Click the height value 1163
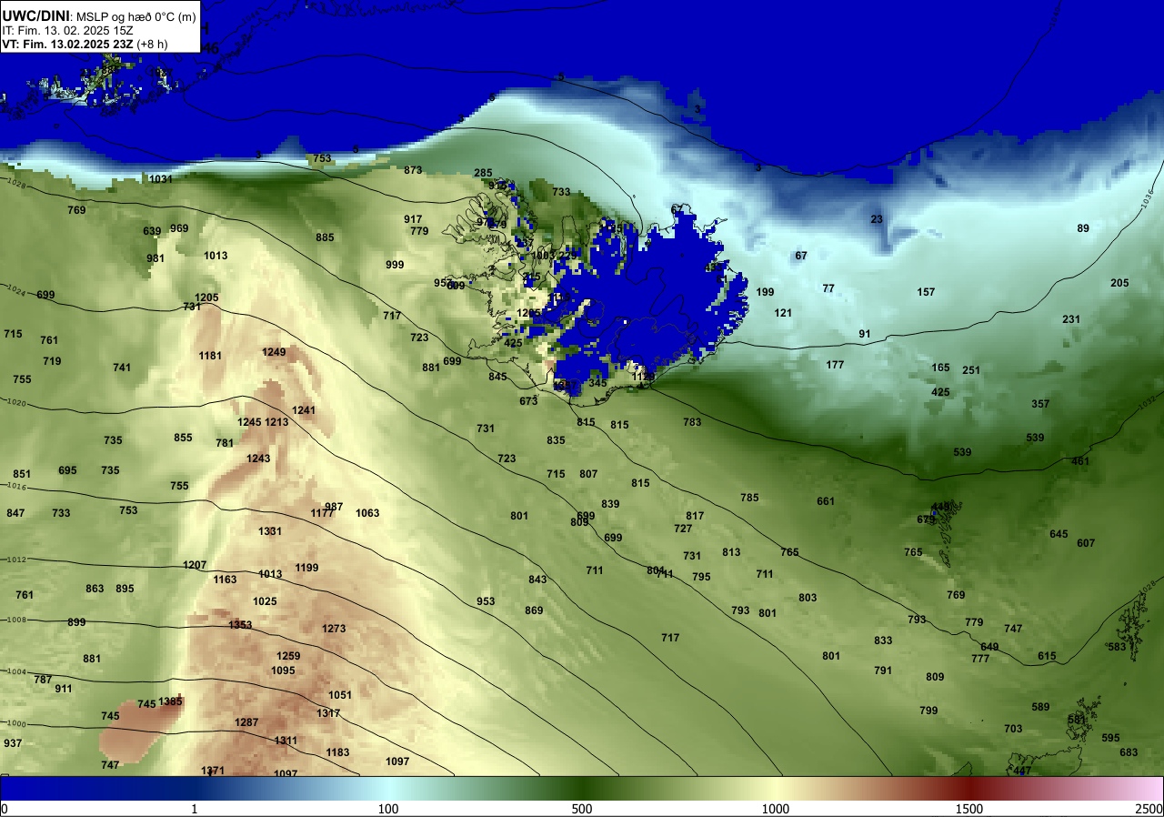This screenshot has height=817, width=1164. tap(225, 580)
